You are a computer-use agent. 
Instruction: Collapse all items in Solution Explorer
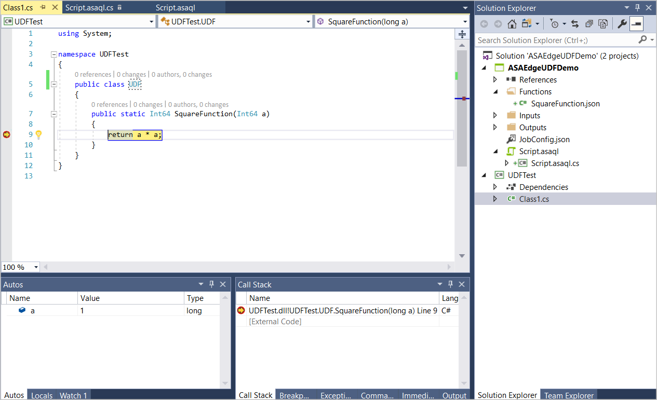(x=588, y=23)
